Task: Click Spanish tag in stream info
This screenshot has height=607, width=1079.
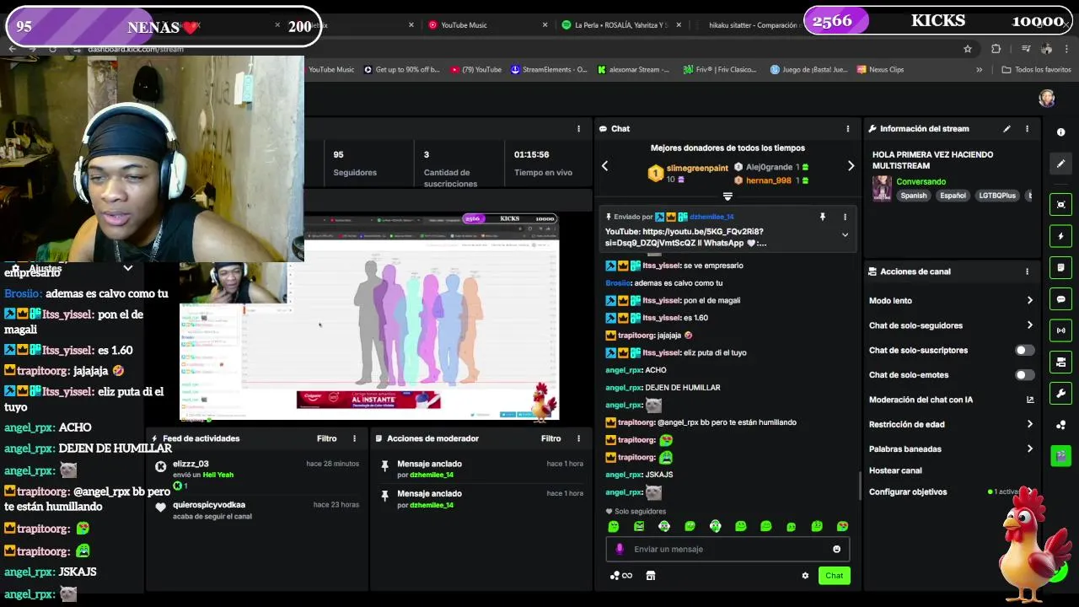Action: [913, 196]
